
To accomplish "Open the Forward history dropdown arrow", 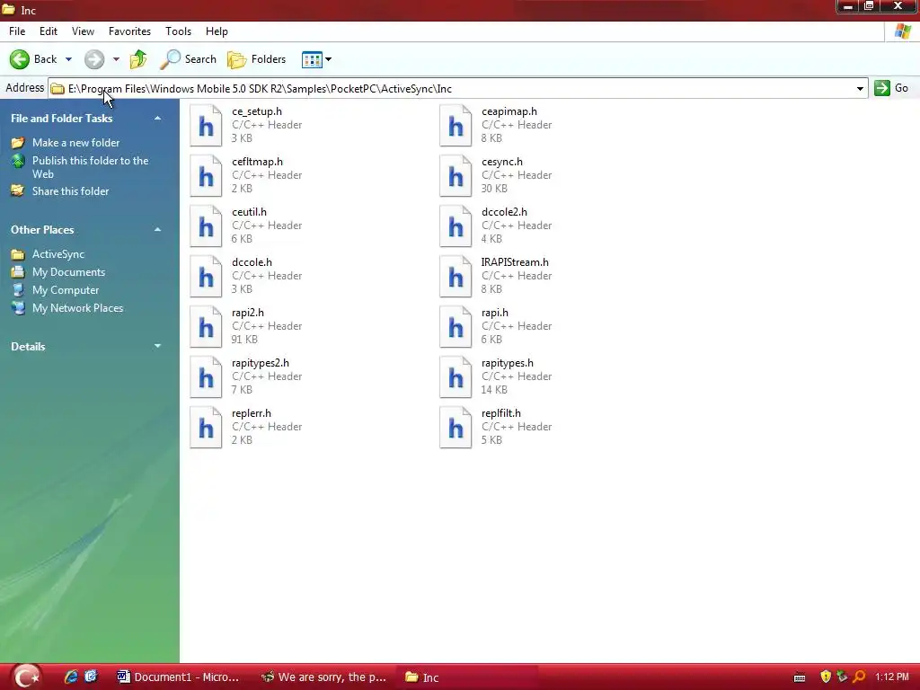I will point(116,59).
